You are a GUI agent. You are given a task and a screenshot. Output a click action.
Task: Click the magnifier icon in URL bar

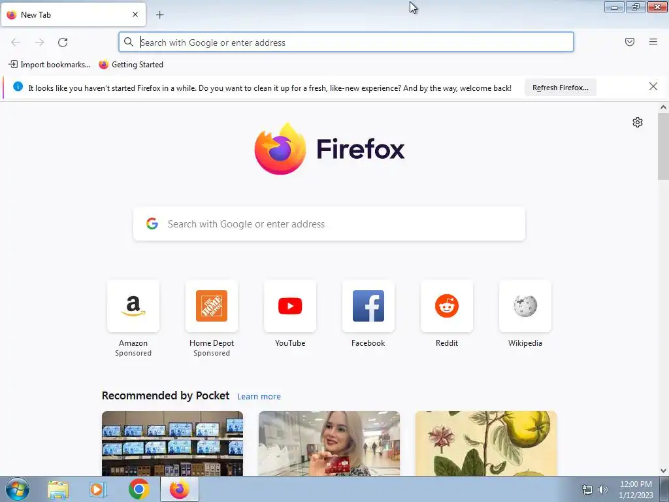coord(129,42)
